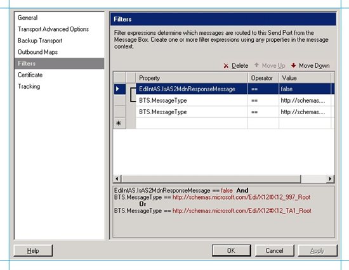
Task: Click the new row asterisk selector
Action: 120,123
